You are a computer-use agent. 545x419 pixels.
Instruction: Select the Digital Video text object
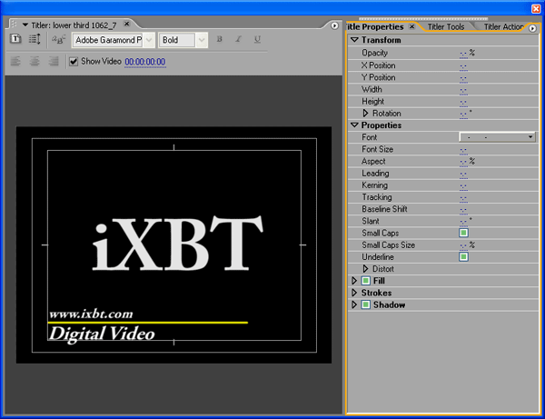(102, 334)
